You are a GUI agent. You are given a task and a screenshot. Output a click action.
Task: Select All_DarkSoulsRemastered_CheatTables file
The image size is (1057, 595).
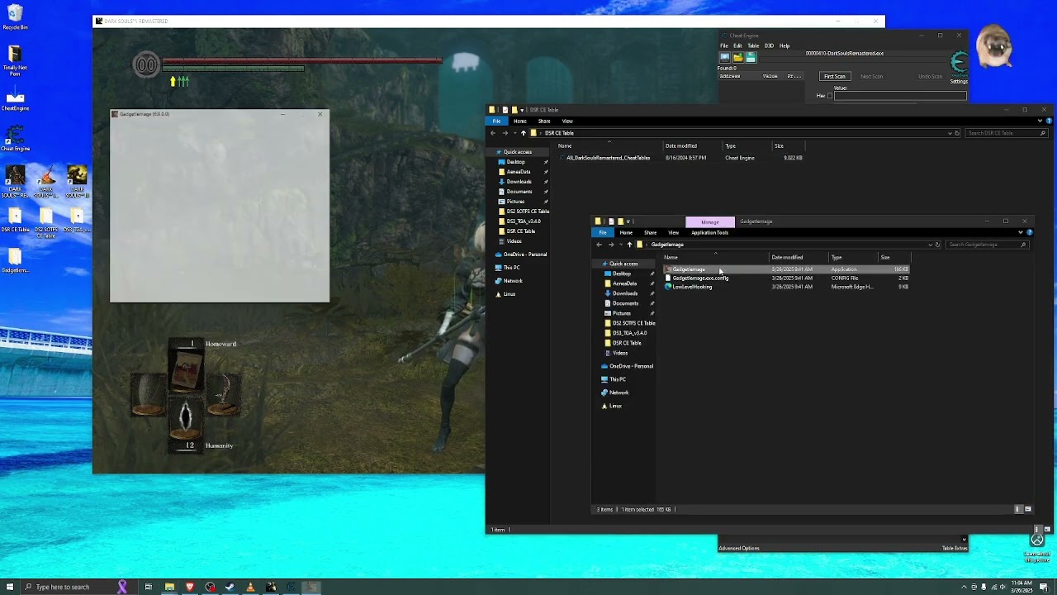coord(608,158)
